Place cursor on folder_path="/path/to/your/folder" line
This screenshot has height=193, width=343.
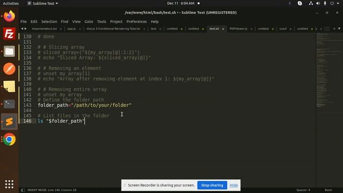tap(85, 105)
